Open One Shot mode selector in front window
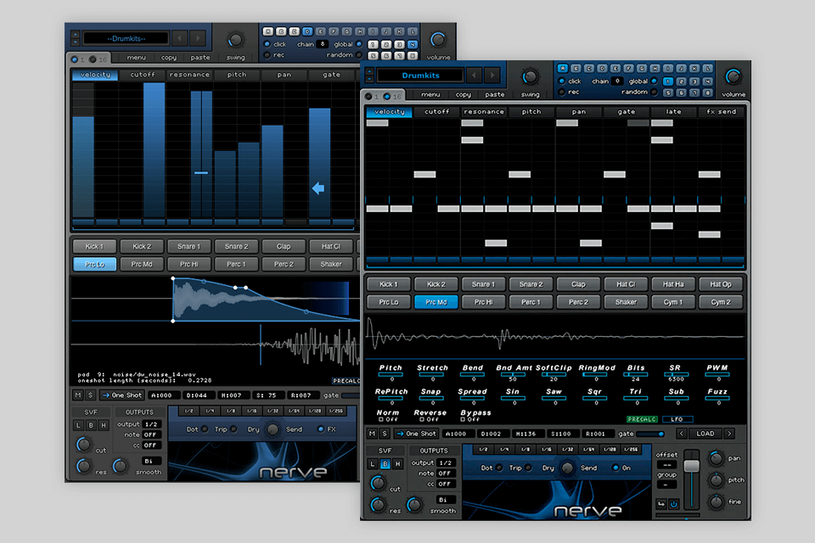The height and width of the screenshot is (543, 815). pos(416,434)
